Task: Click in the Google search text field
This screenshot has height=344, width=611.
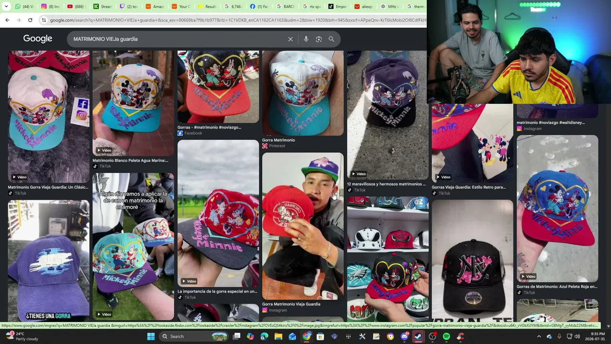Action: click(177, 39)
